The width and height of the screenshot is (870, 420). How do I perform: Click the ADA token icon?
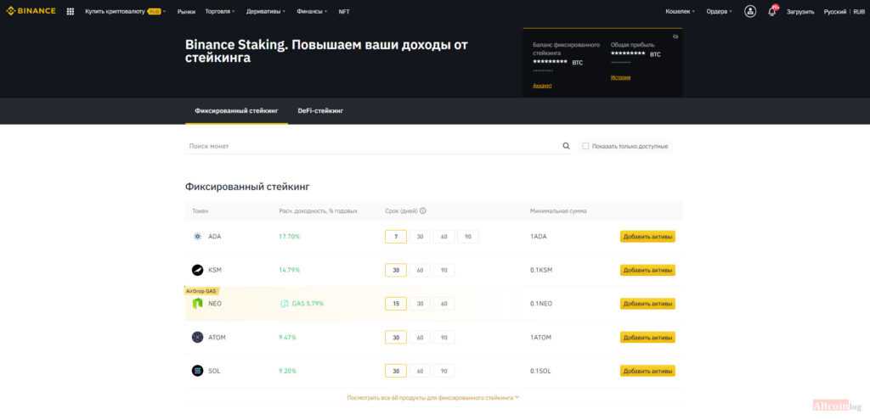(x=197, y=236)
